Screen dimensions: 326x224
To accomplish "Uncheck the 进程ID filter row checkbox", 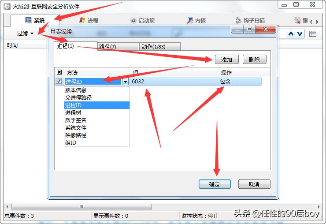I will [59, 81].
